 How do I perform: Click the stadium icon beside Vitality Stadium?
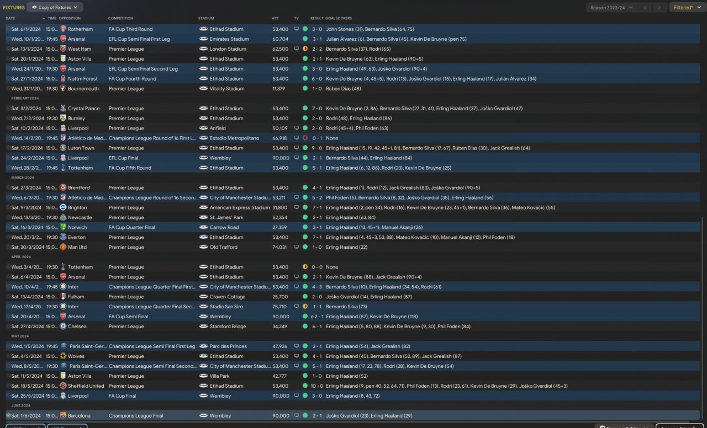203,89
